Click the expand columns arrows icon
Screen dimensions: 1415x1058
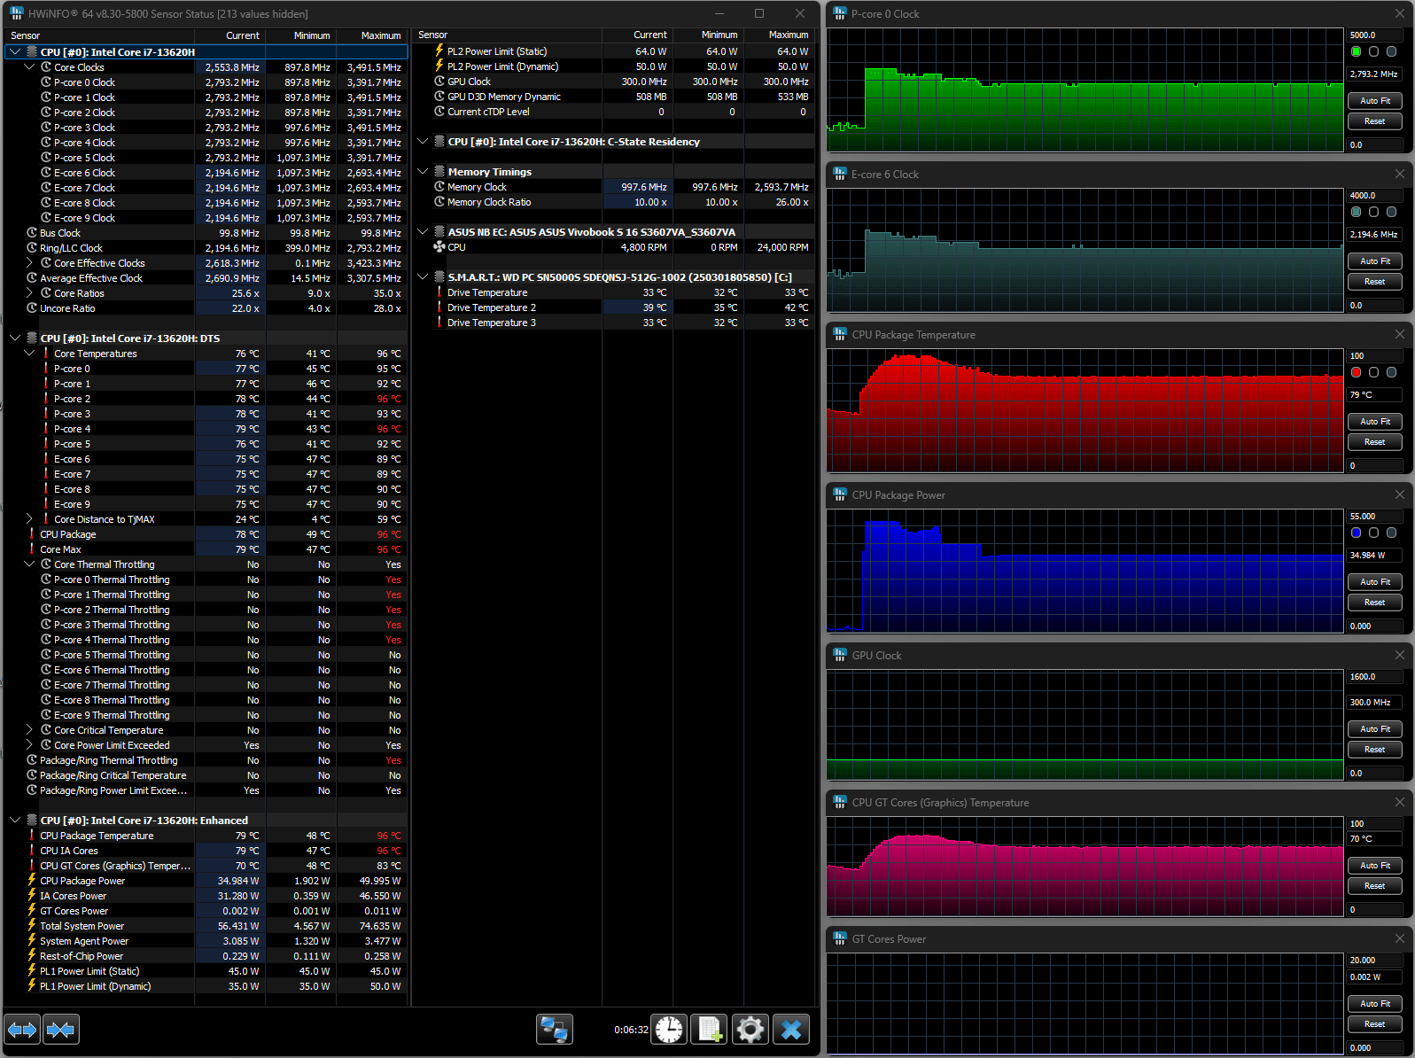(x=22, y=1030)
